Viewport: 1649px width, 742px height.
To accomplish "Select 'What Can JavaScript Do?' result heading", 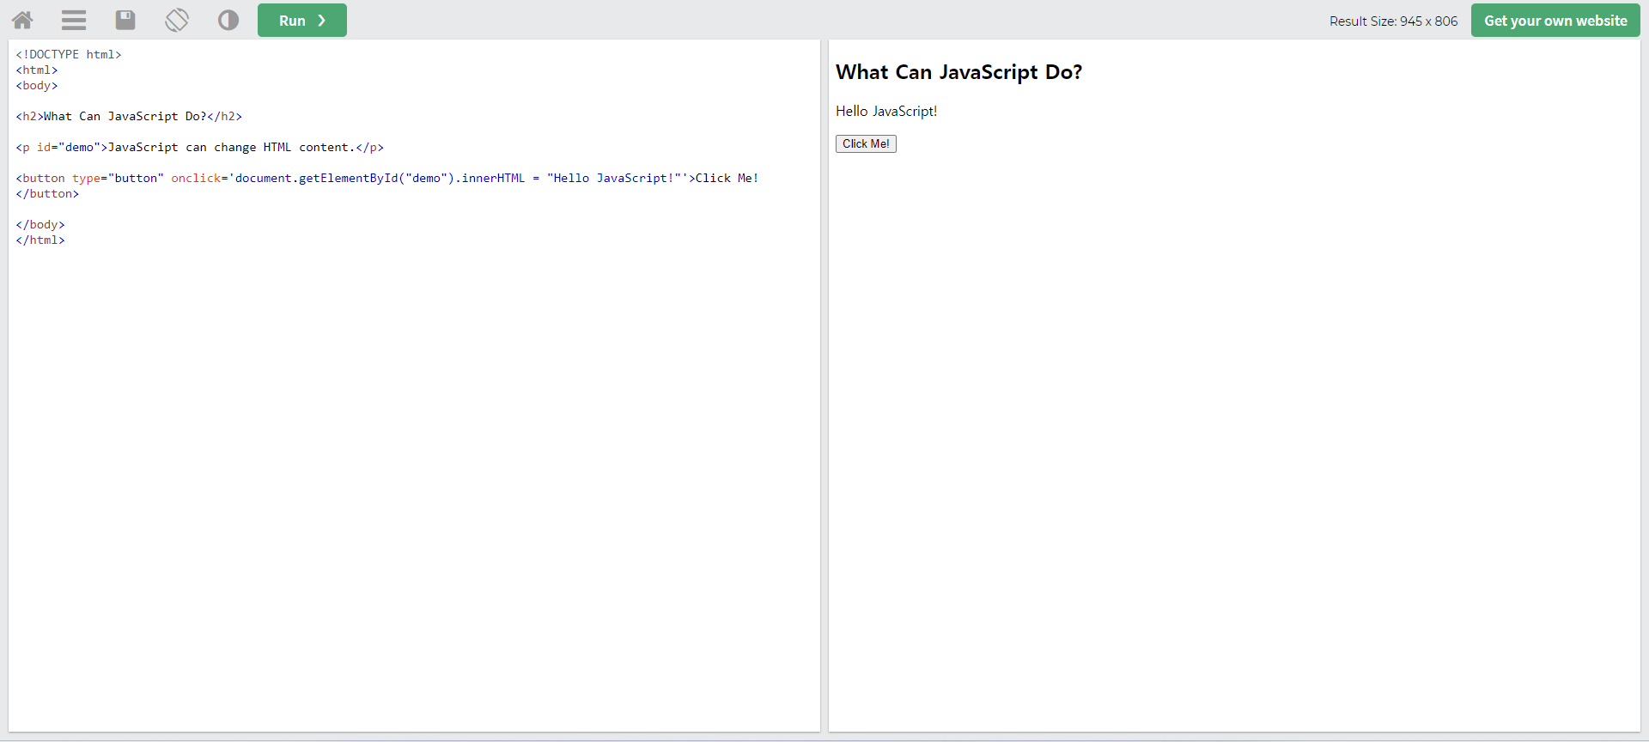I will [958, 72].
